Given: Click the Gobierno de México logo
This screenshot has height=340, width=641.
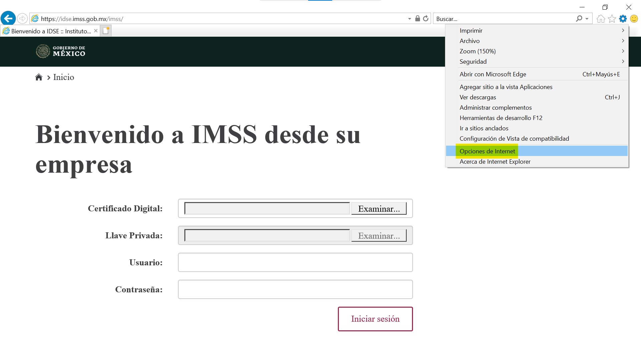Looking at the screenshot, I should click(x=60, y=51).
